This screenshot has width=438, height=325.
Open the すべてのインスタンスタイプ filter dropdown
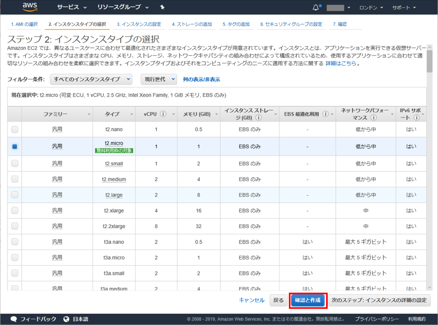click(x=91, y=79)
